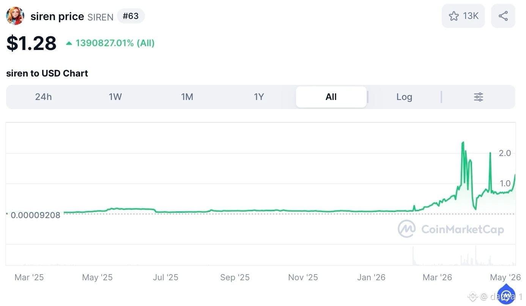Click the "siren price" heading

[57, 16]
